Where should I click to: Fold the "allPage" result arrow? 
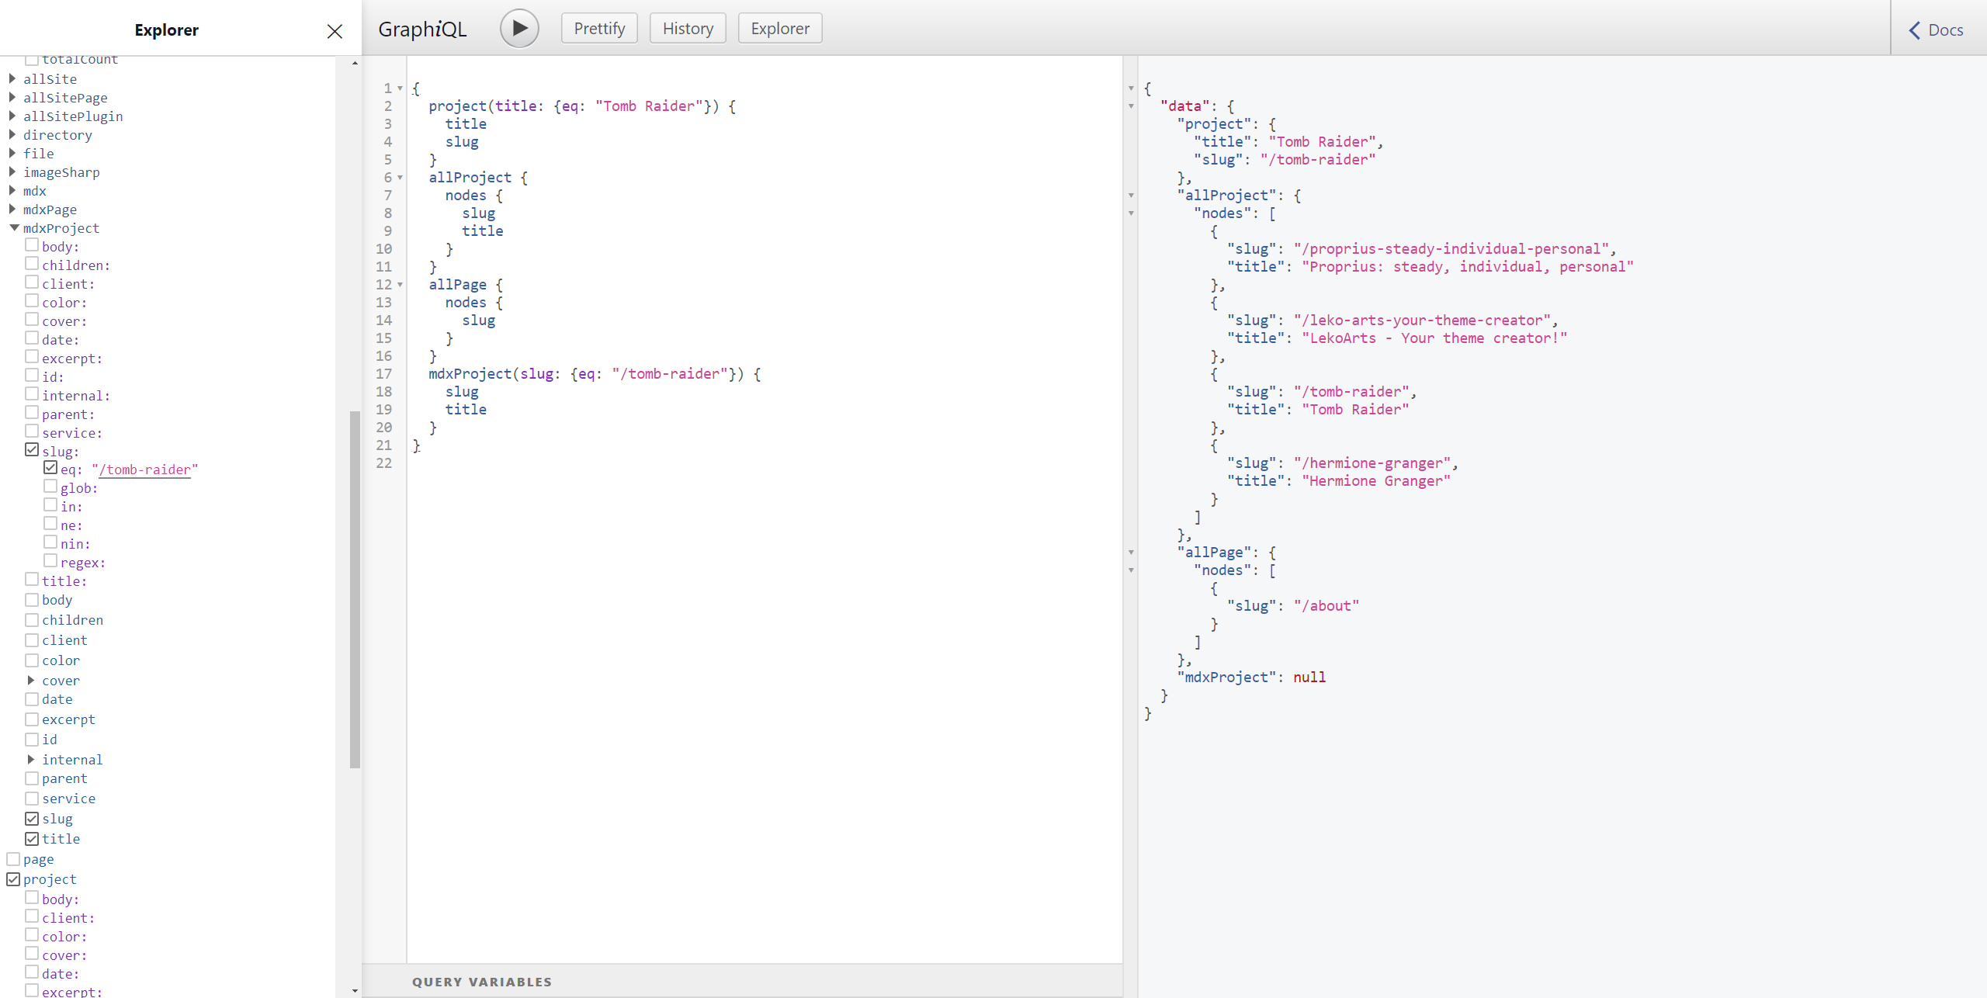pos(1131,553)
